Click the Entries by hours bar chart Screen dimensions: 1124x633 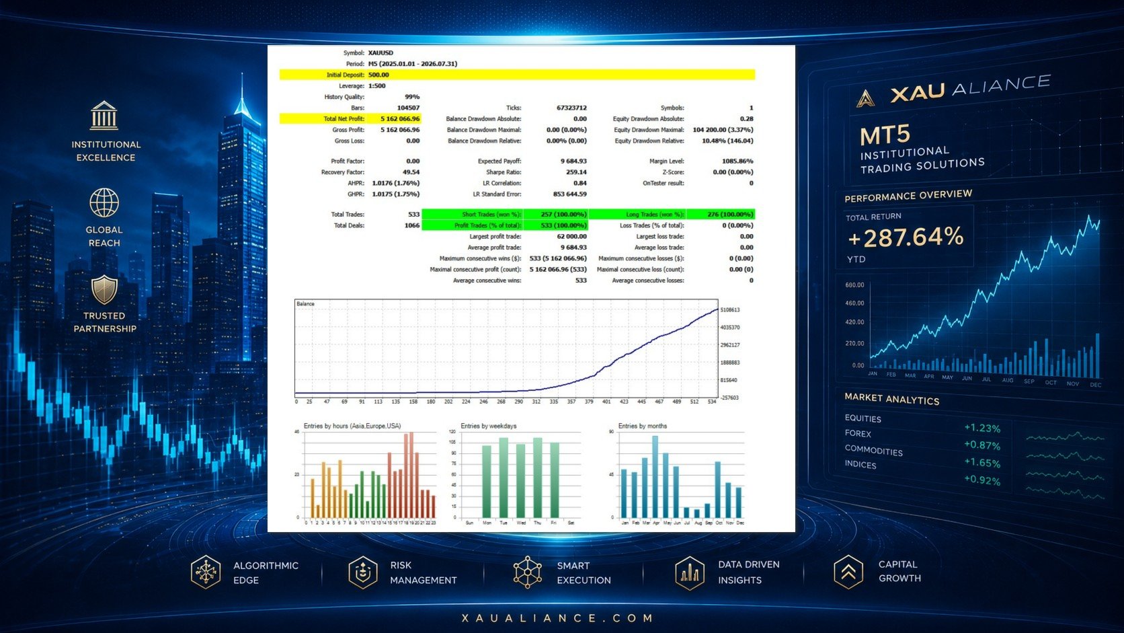pos(365,474)
